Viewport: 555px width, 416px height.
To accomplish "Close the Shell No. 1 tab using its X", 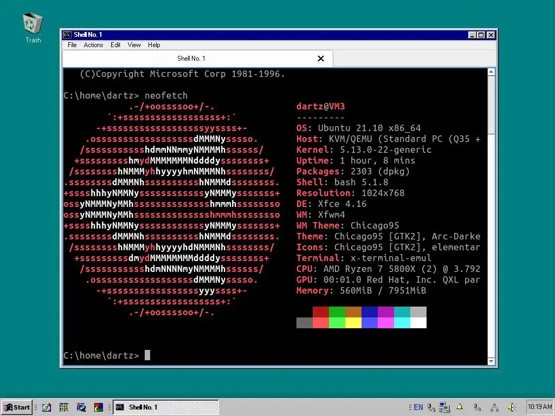I will (x=321, y=58).
